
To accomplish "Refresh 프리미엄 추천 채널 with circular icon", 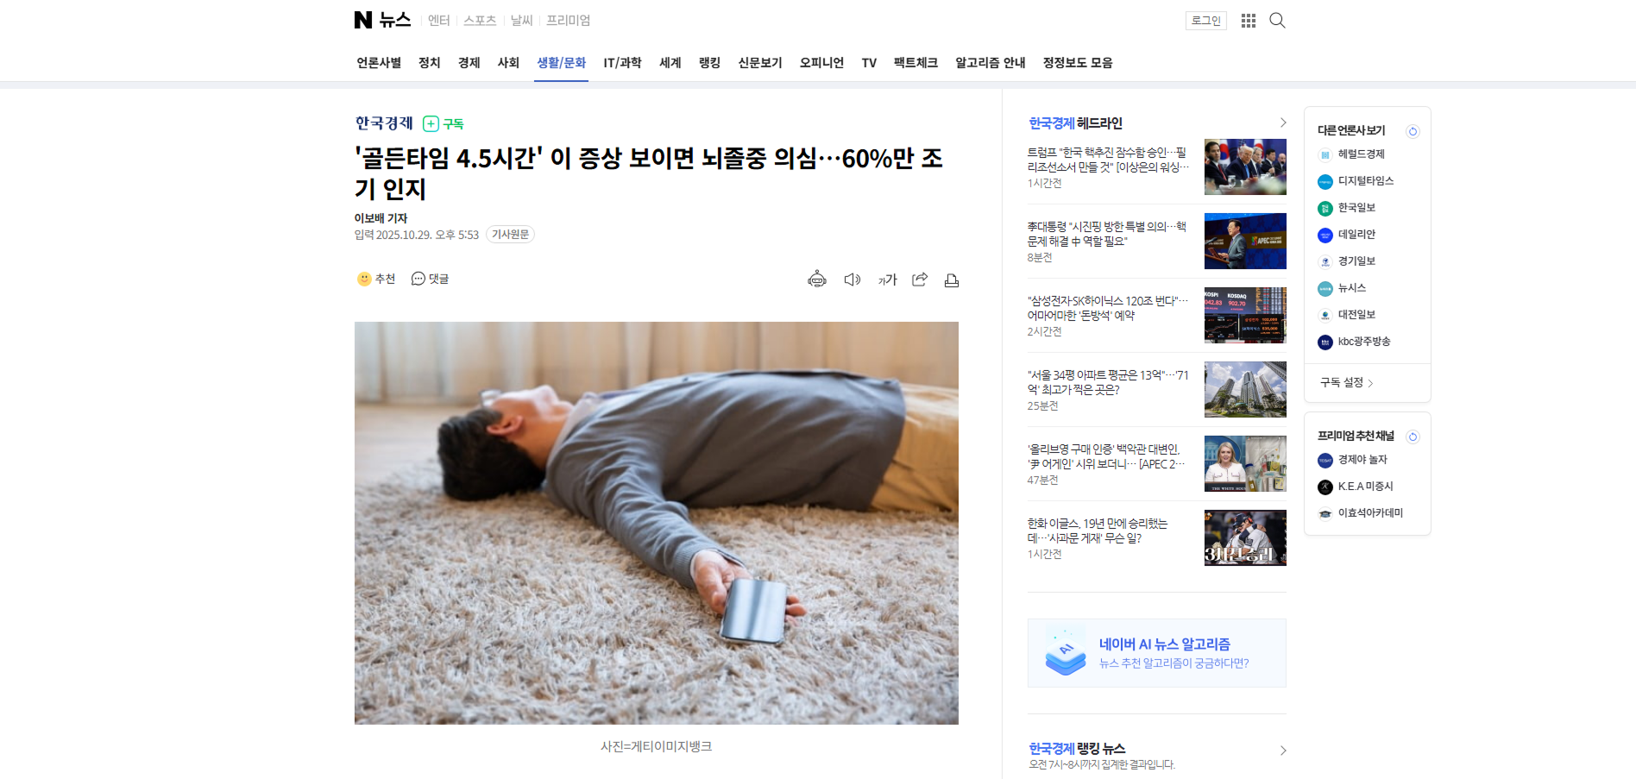I will 1413,437.
